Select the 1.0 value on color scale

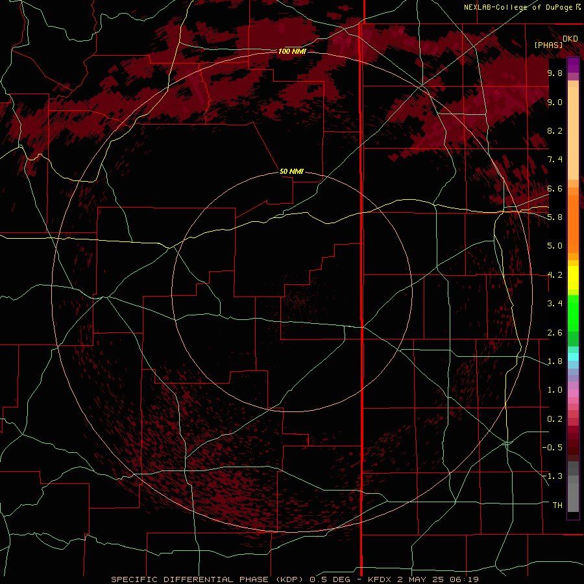tap(555, 390)
